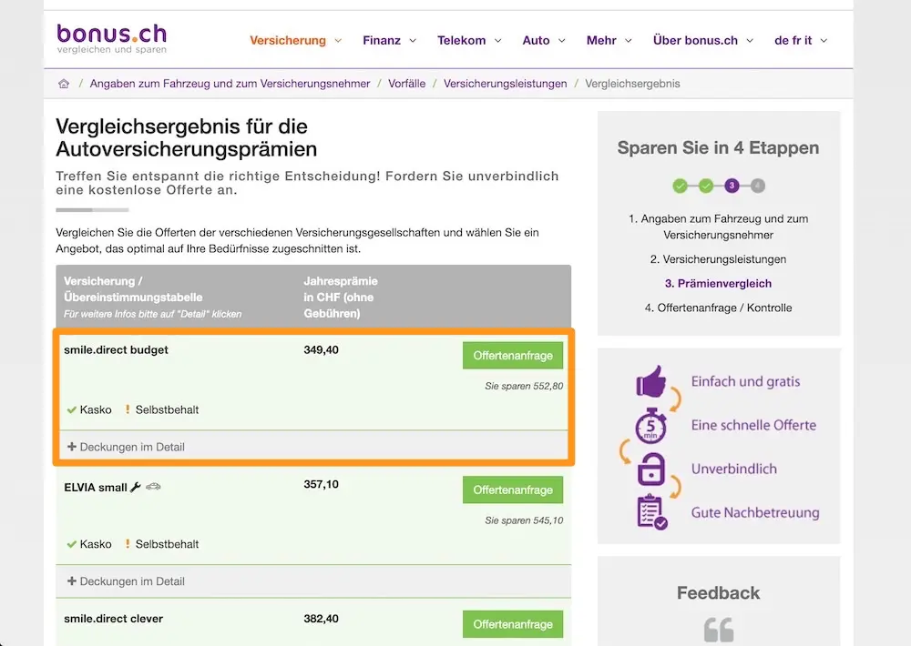Click the Eine schnelle Offerte label
This screenshot has height=646, width=911.
[753, 425]
